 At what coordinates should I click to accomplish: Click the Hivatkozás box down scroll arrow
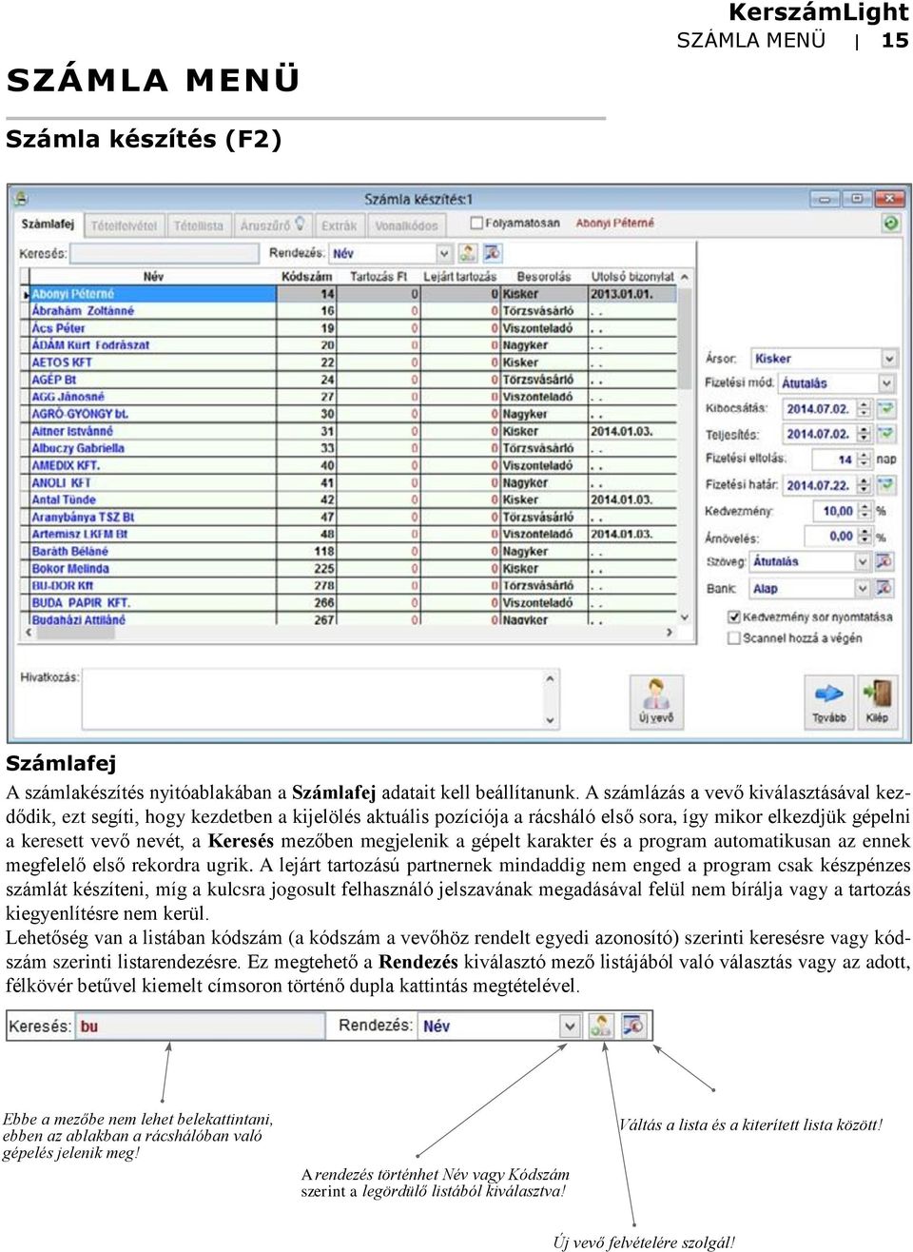click(550, 720)
